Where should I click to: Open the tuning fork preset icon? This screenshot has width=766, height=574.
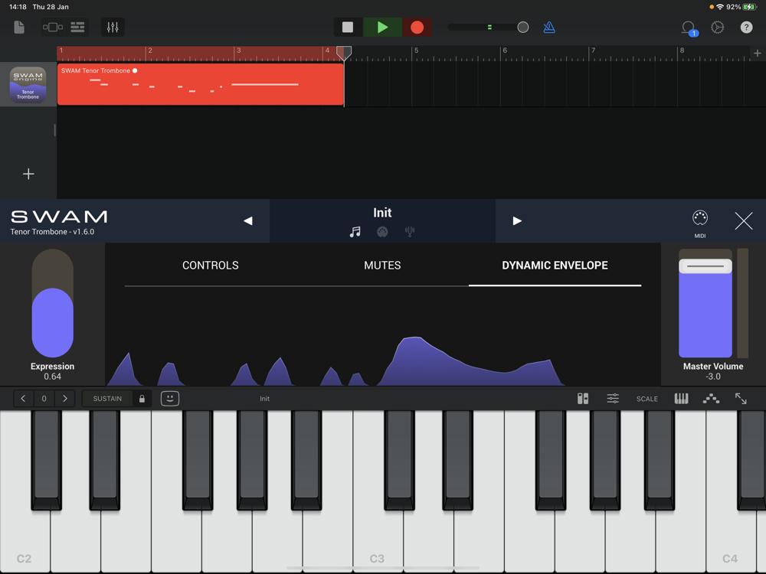(x=410, y=232)
